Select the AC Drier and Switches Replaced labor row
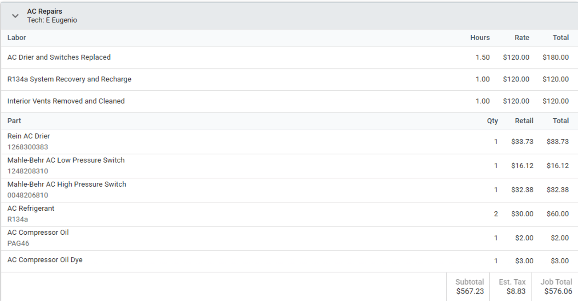Image resolution: width=578 pixels, height=301 pixels. click(289, 58)
